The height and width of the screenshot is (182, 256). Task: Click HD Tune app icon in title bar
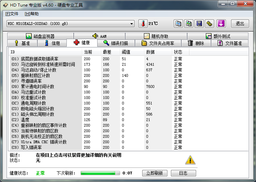point(6,5)
